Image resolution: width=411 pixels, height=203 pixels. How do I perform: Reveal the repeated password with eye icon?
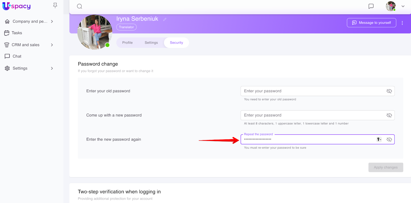[x=389, y=139]
